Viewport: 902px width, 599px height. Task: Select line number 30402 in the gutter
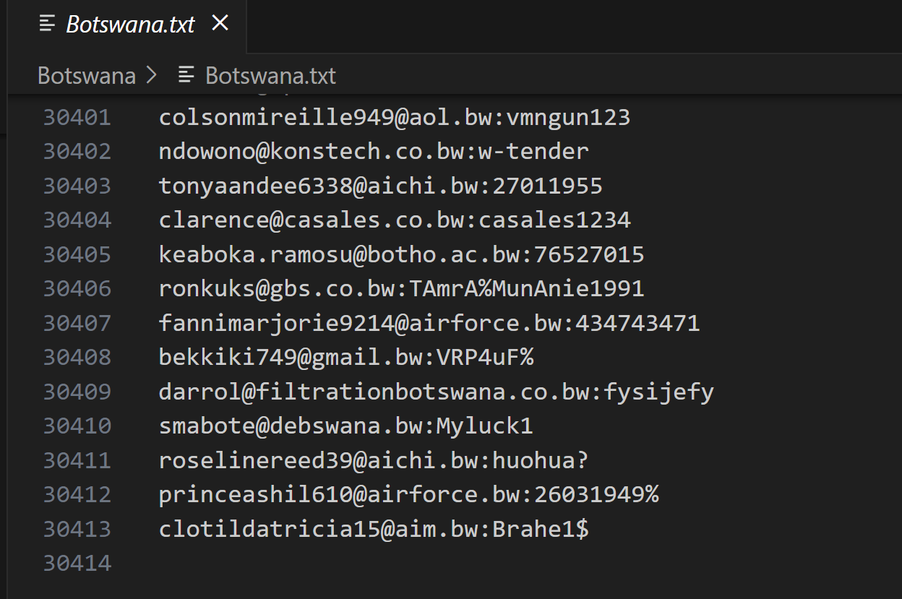(x=77, y=151)
